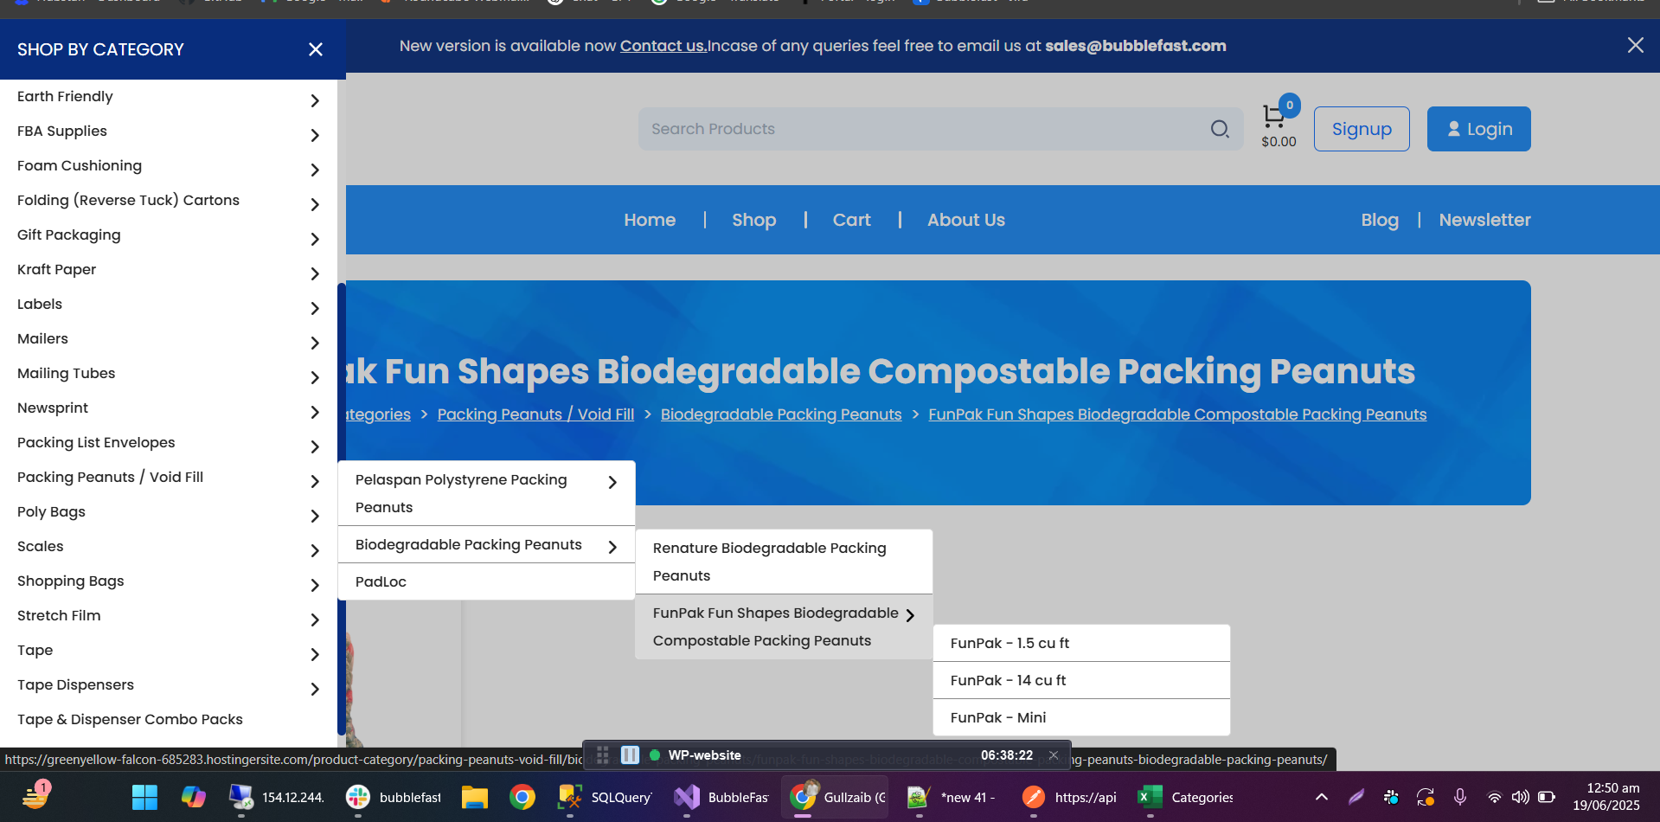Open File Explorer from the taskbar
Viewport: 1660px width, 822px height.
coord(474,797)
